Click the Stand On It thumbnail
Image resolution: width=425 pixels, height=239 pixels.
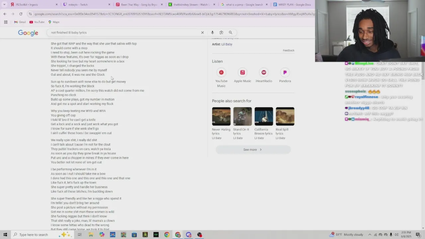point(242,117)
